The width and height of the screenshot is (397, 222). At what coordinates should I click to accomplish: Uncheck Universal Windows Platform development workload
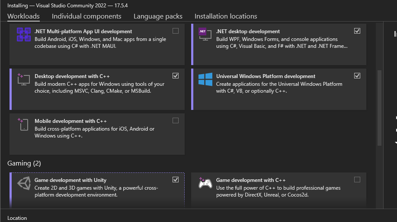[357, 76]
